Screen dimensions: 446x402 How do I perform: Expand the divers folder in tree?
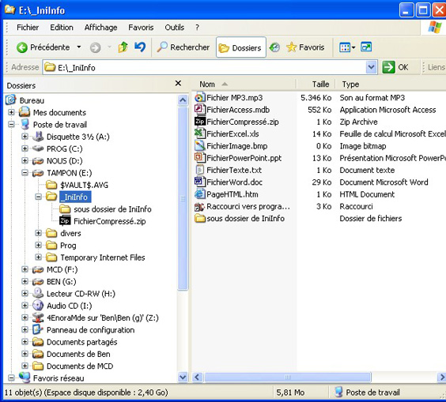tap(39, 233)
